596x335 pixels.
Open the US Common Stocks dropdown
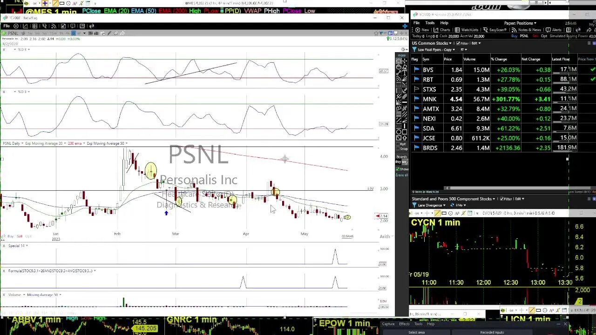pos(432,43)
